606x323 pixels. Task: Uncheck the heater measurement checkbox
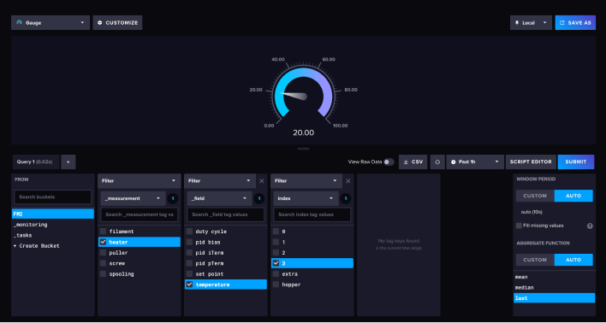click(x=103, y=242)
